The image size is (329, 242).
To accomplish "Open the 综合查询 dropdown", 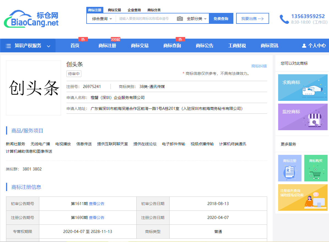I will pos(102,19).
